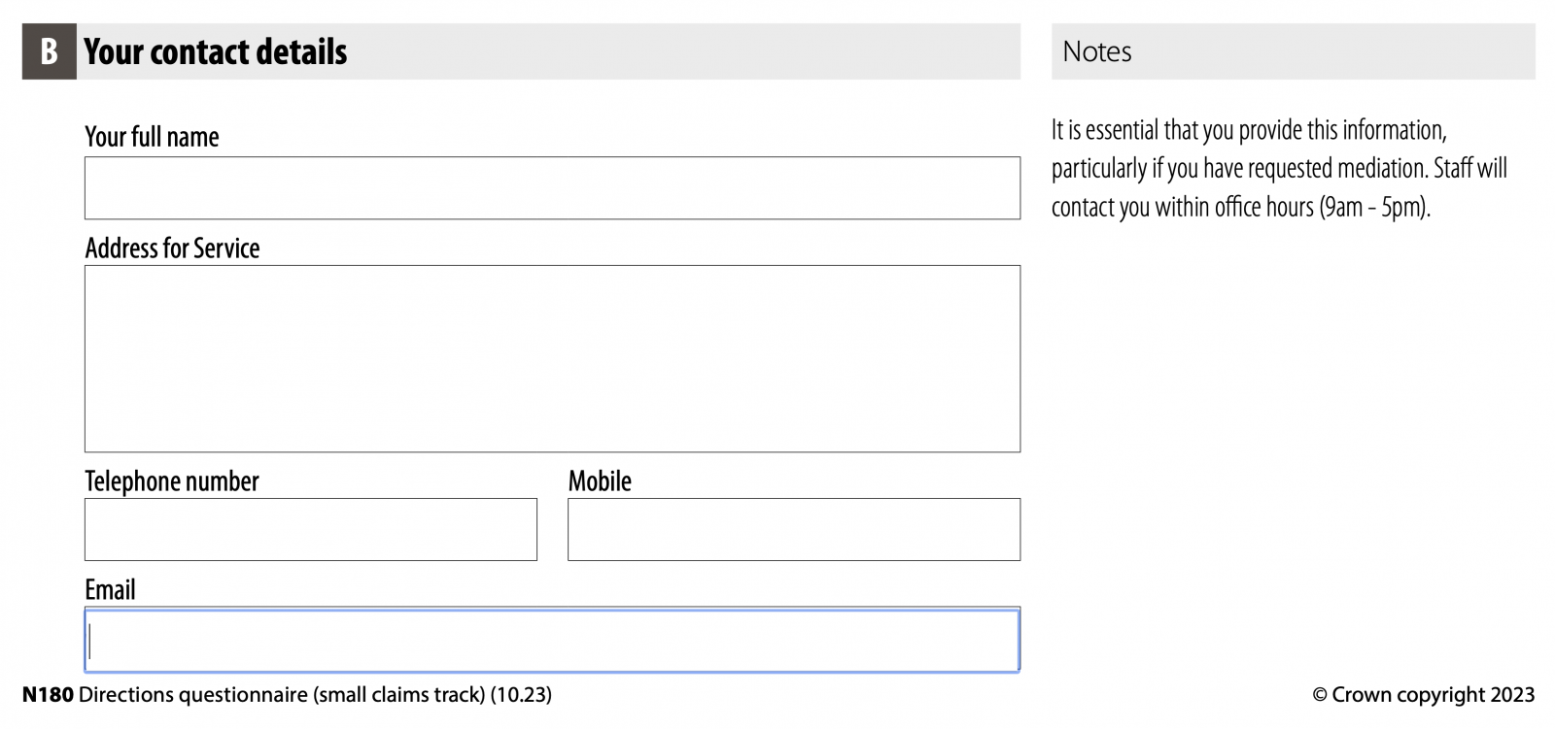Click the Telephone number label text
This screenshot has height=729, width=1555.
[x=172, y=481]
